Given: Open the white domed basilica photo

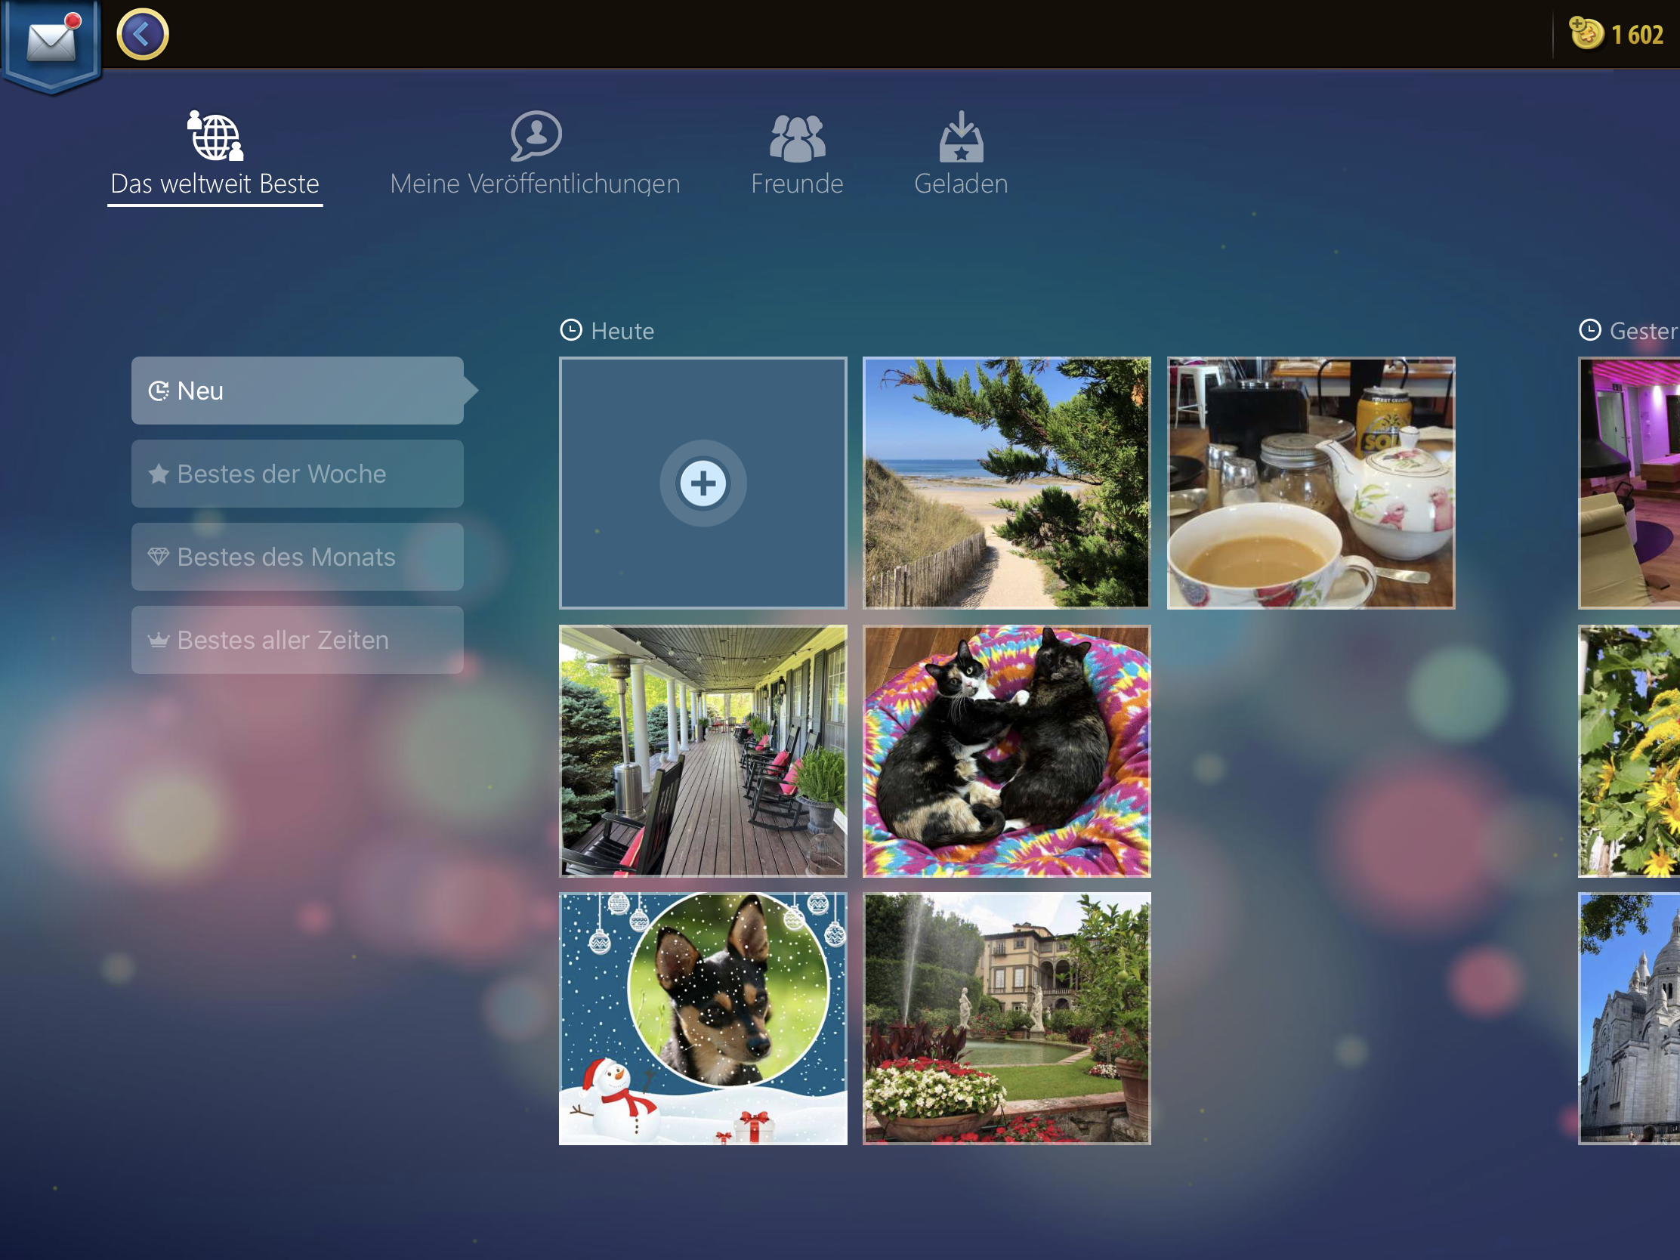Looking at the screenshot, I should point(1629,1018).
